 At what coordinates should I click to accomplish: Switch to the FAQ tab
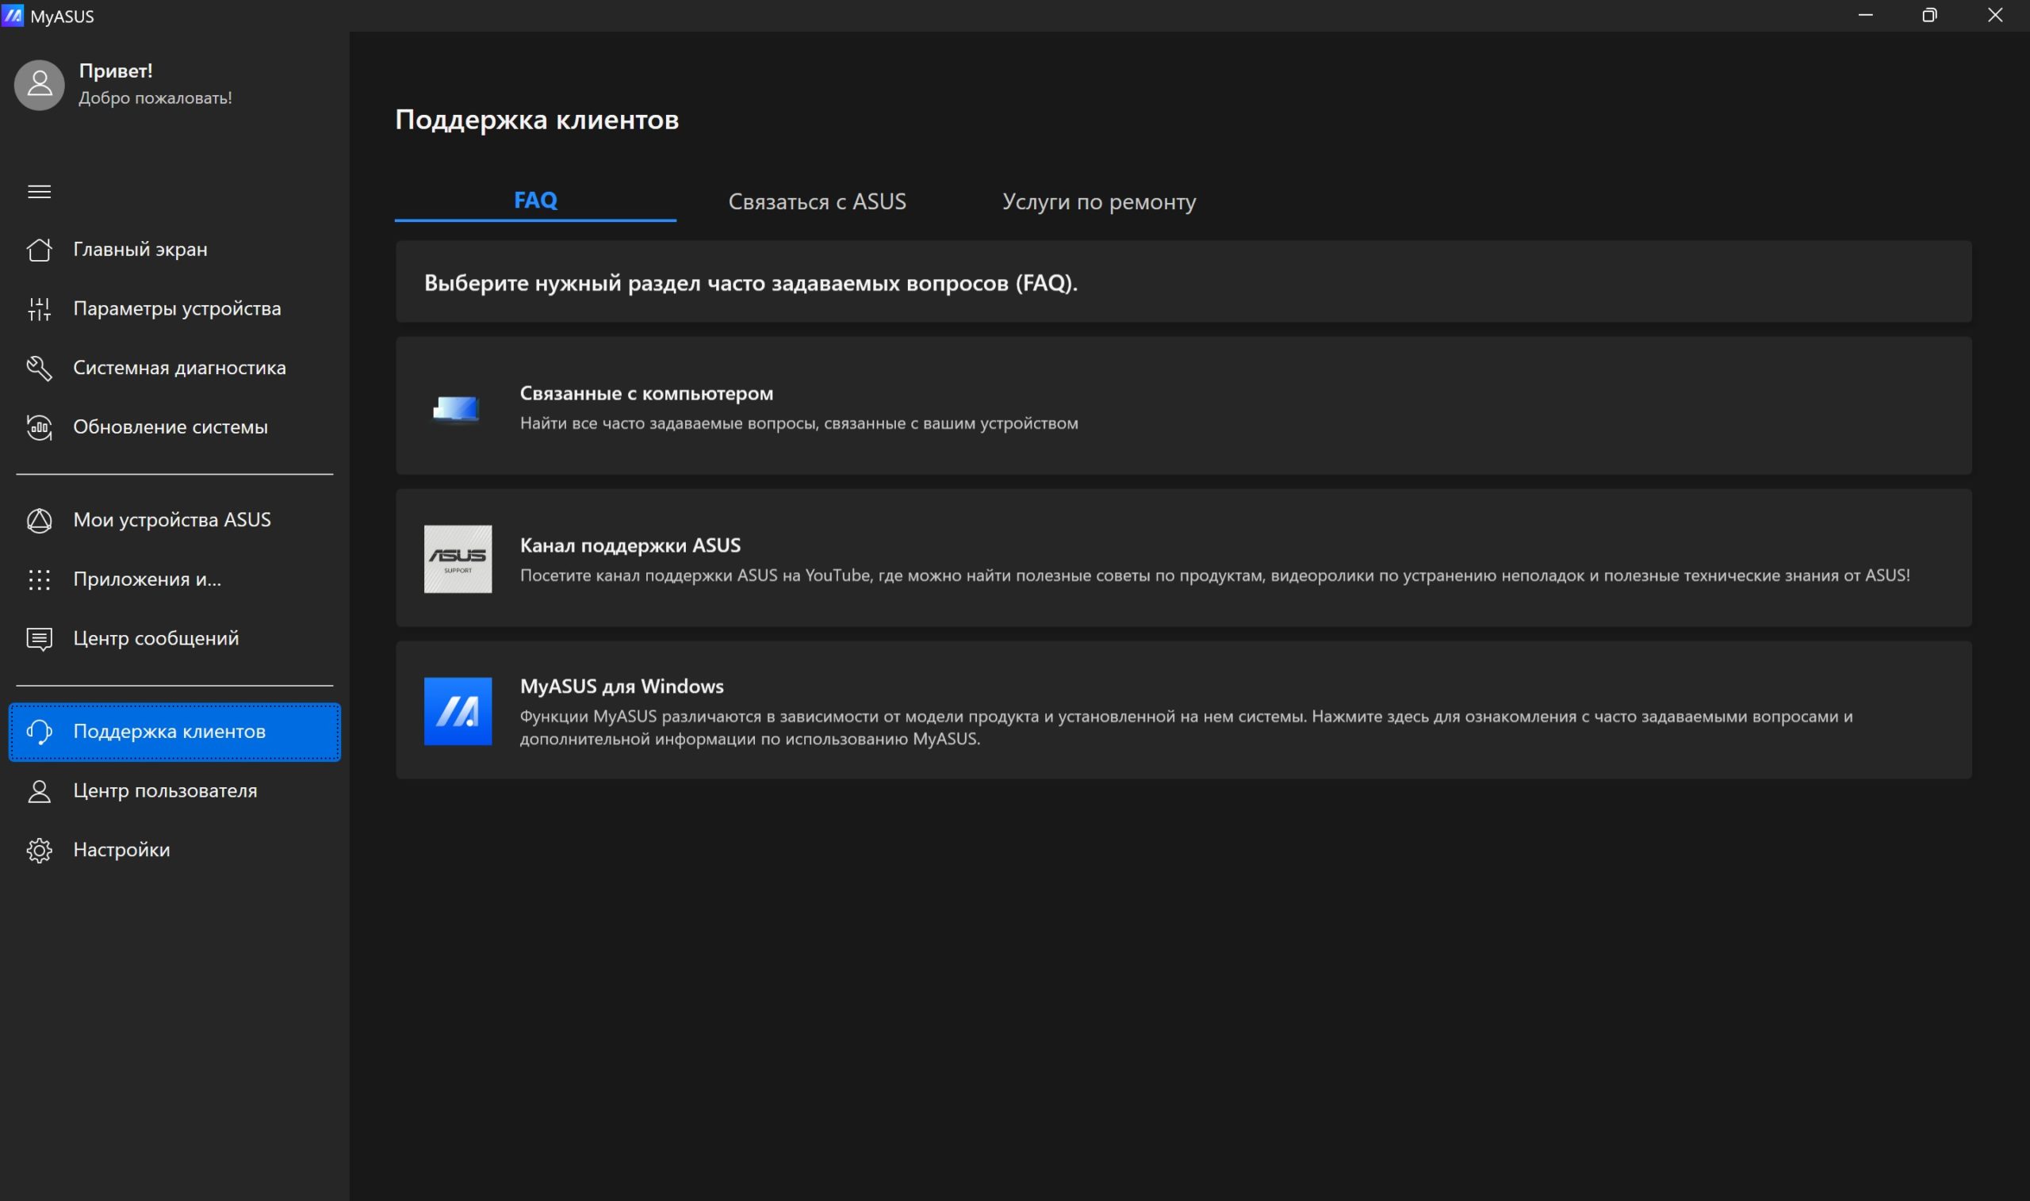point(535,200)
